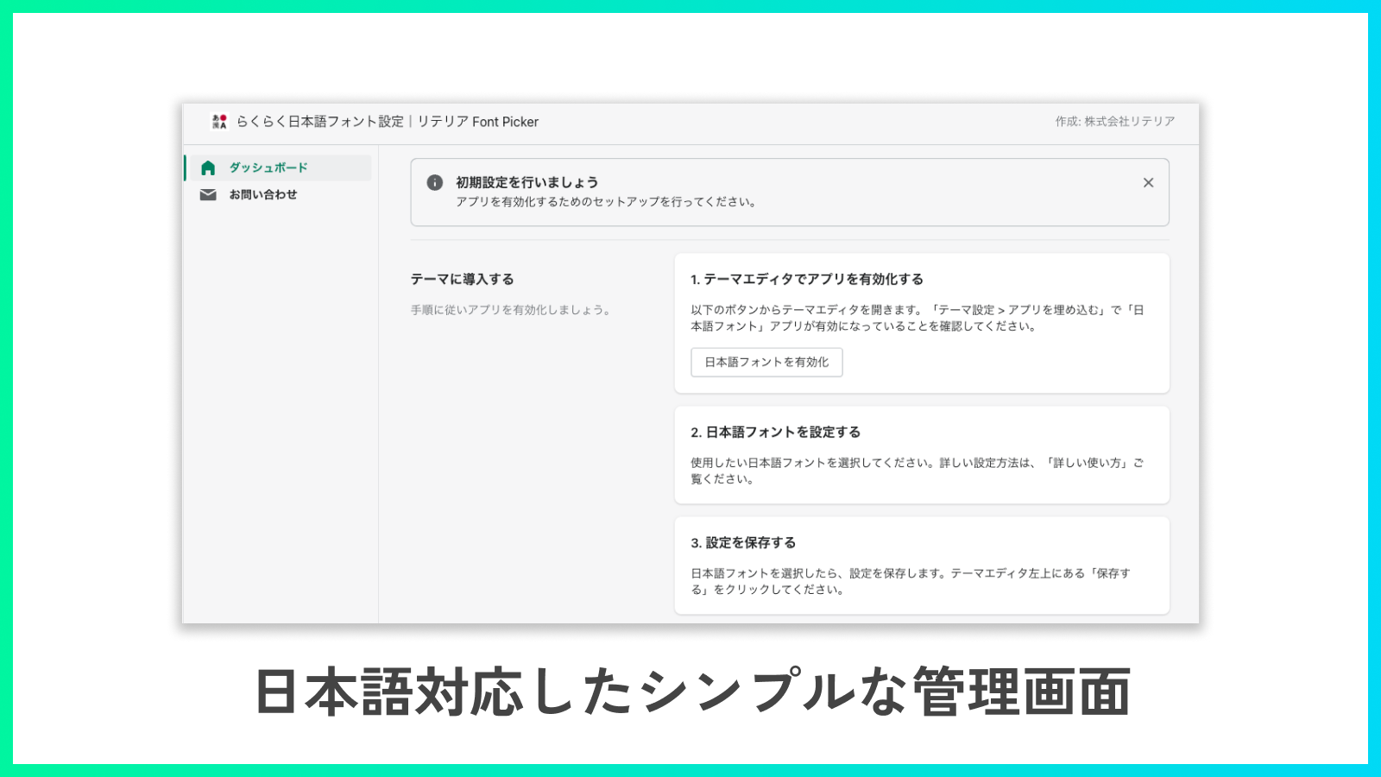Click the 手順に従いアプリを有効化しましょう description text
Viewport: 1381px width, 777px height.
click(511, 307)
